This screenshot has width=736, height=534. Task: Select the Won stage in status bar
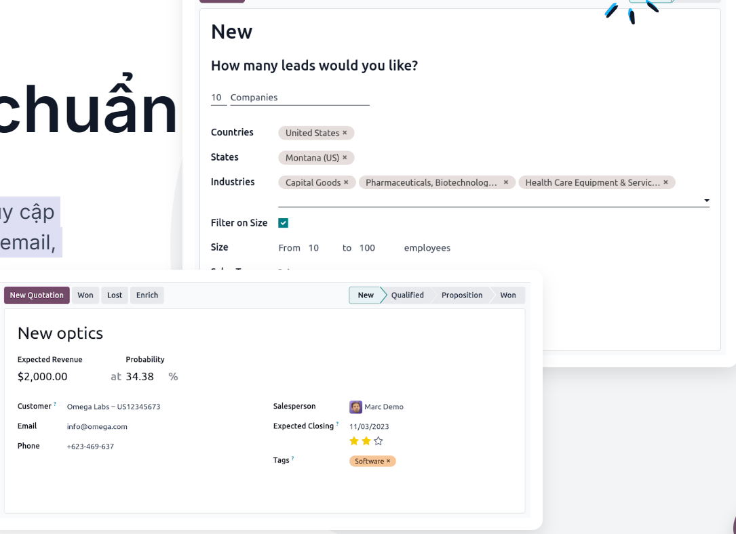tap(508, 295)
